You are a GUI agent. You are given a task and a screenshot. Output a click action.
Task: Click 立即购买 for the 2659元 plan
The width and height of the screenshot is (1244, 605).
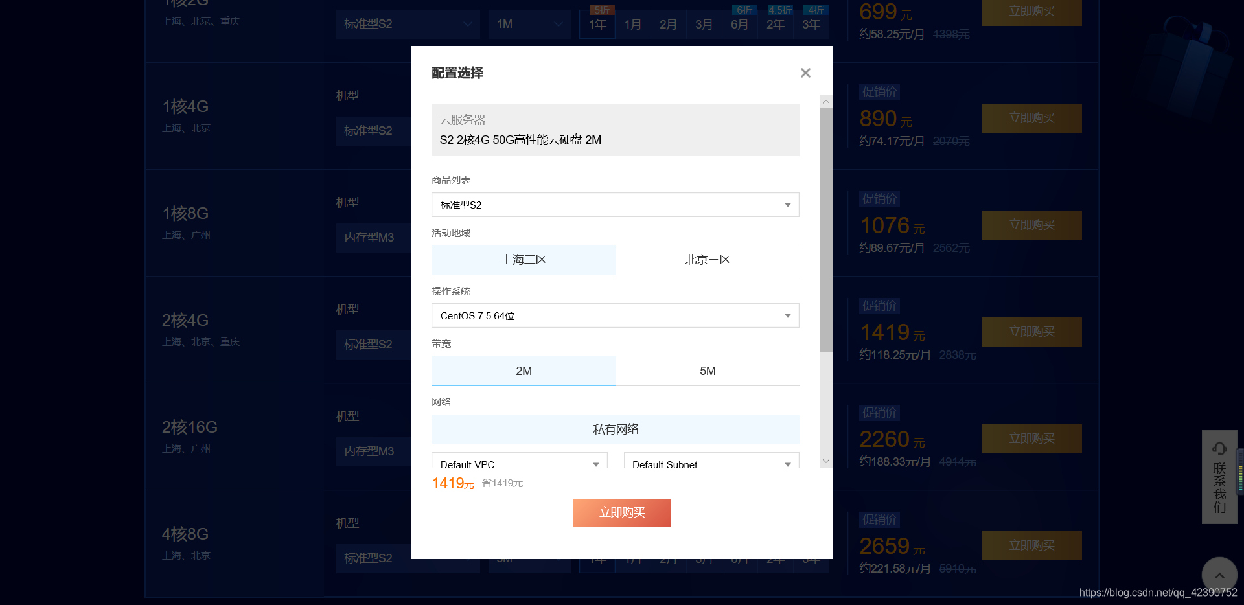tap(1031, 545)
